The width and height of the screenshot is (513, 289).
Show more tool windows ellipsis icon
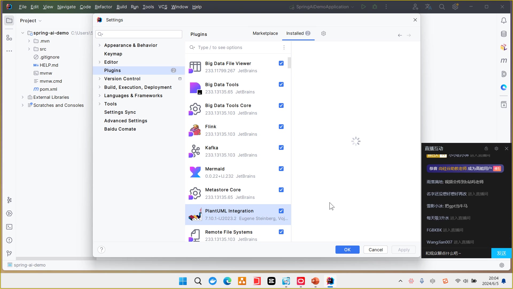coord(9,51)
